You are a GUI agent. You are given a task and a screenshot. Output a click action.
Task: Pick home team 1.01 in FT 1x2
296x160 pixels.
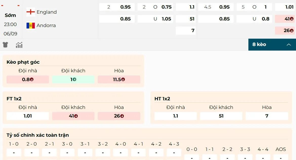point(28,116)
